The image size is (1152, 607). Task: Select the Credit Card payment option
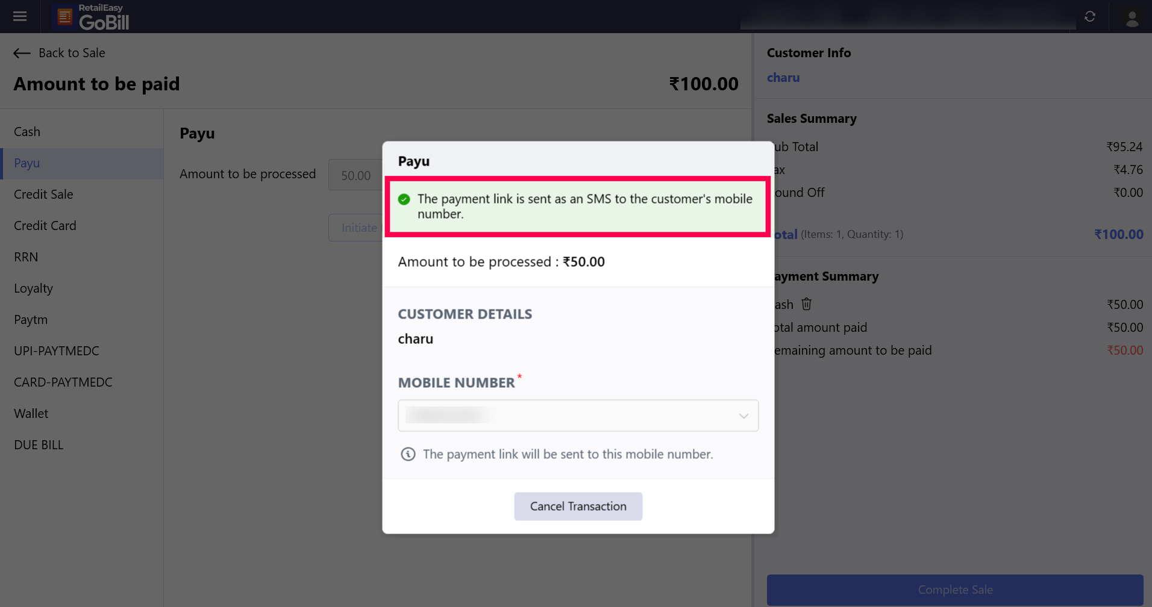45,226
